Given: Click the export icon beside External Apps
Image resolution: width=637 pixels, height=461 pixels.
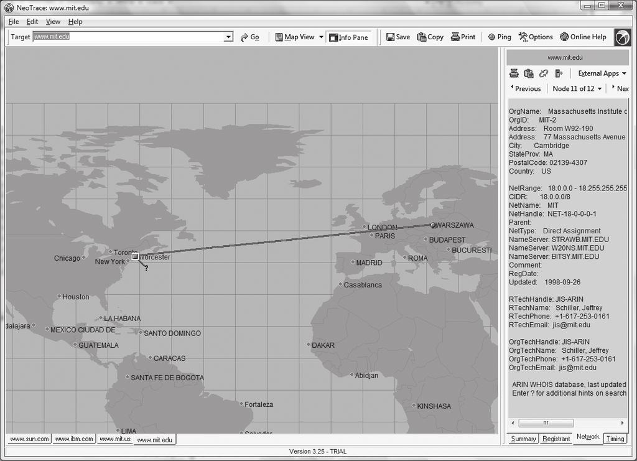Looking at the screenshot, I should 559,73.
